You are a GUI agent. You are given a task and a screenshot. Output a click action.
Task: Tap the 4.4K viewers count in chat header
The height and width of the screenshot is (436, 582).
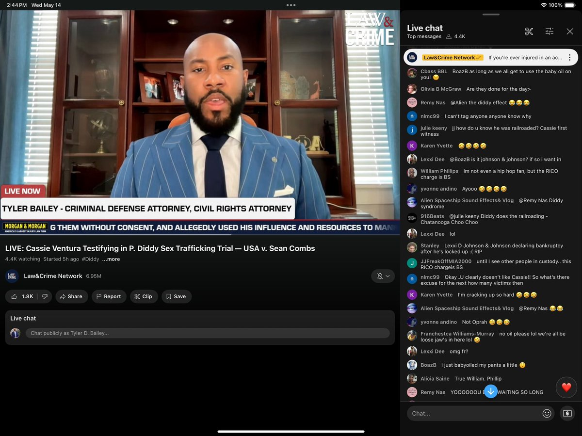[x=456, y=36]
